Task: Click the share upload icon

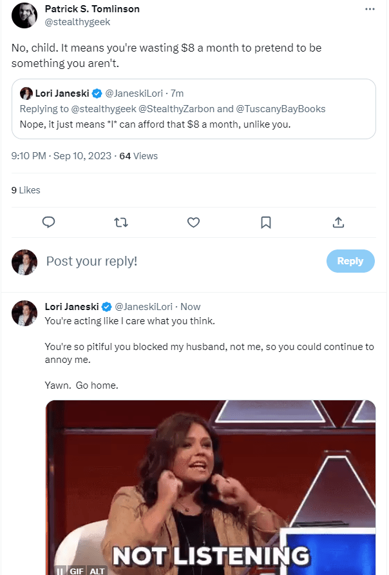Action: pos(338,222)
